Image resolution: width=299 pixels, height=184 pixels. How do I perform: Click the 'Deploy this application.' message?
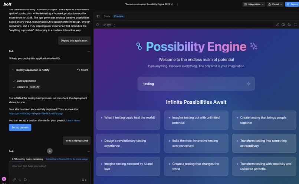click(x=74, y=41)
